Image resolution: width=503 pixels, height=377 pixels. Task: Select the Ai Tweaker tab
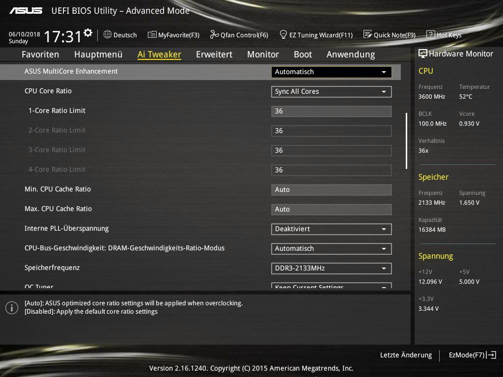[x=159, y=54]
